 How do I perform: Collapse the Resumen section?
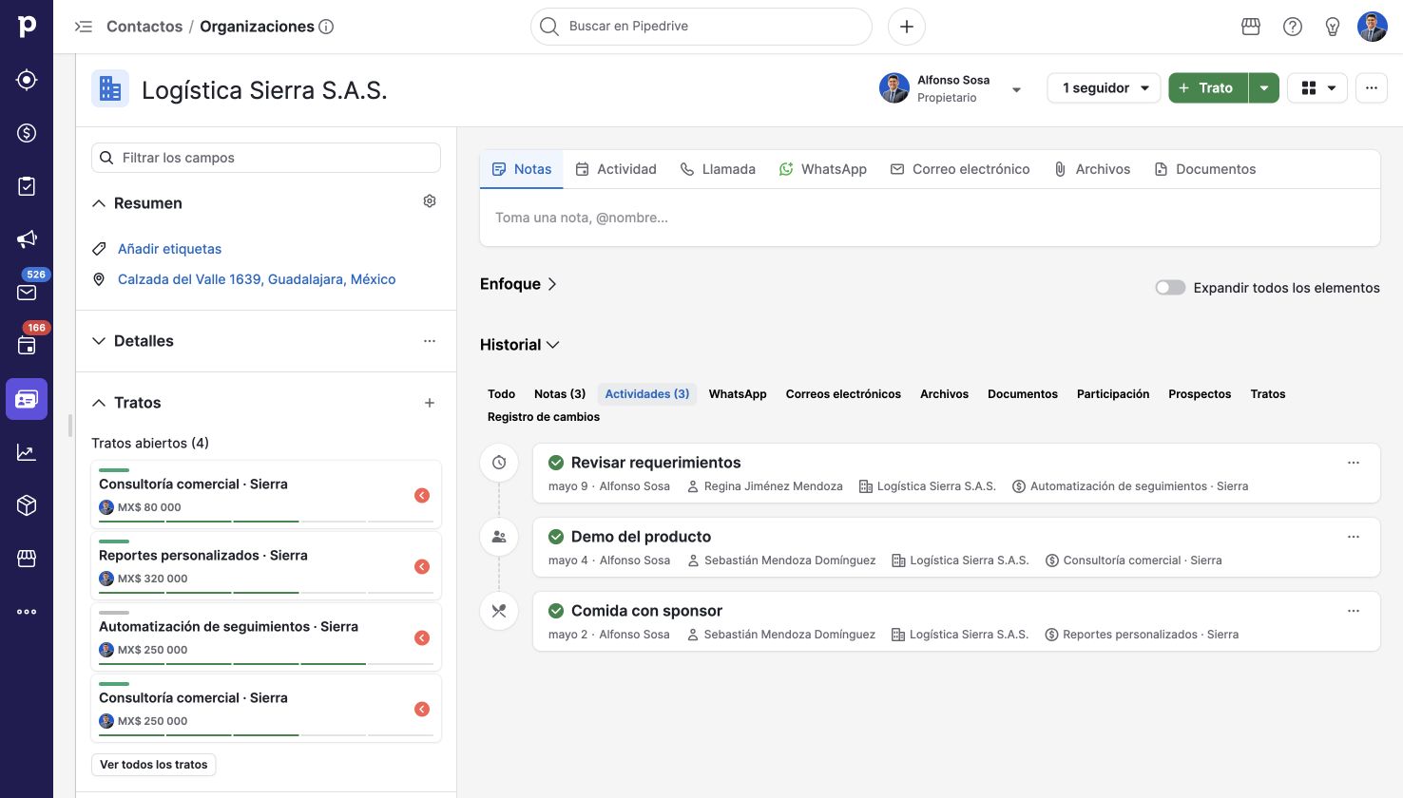click(99, 203)
